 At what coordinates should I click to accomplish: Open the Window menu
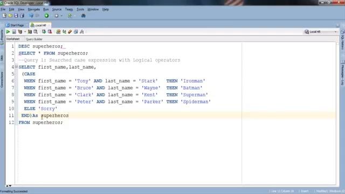tap(93, 10)
